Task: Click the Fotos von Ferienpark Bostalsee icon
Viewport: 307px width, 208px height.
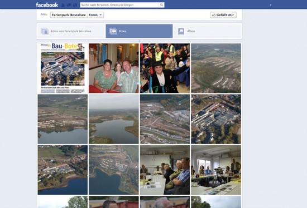Action: [x=45, y=31]
